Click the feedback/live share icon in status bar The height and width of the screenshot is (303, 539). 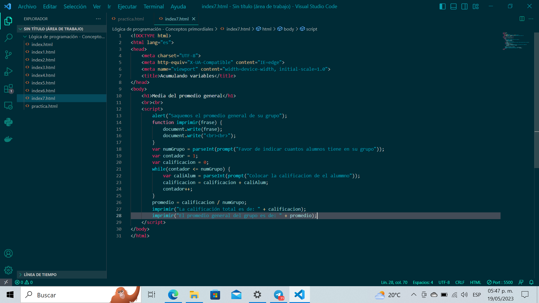[x=521, y=282]
